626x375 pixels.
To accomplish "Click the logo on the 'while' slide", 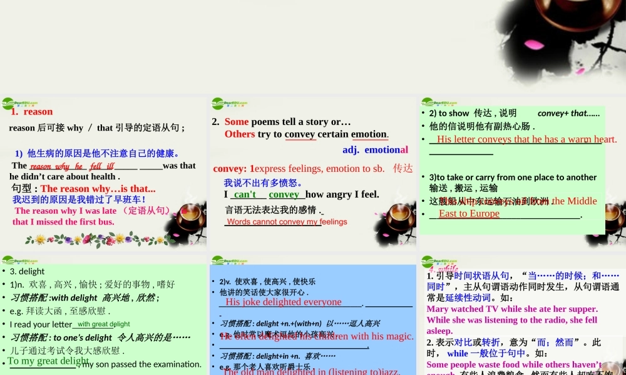I will (439, 261).
